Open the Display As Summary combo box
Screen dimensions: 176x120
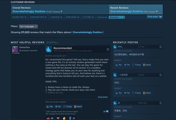pyautogui.click(x=117, y=17)
